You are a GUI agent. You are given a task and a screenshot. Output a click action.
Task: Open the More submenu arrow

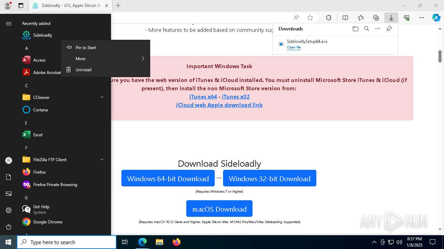coord(143,58)
